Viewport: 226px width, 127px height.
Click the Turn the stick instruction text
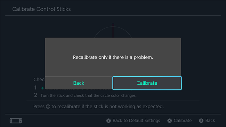pyautogui.click(x=89, y=95)
